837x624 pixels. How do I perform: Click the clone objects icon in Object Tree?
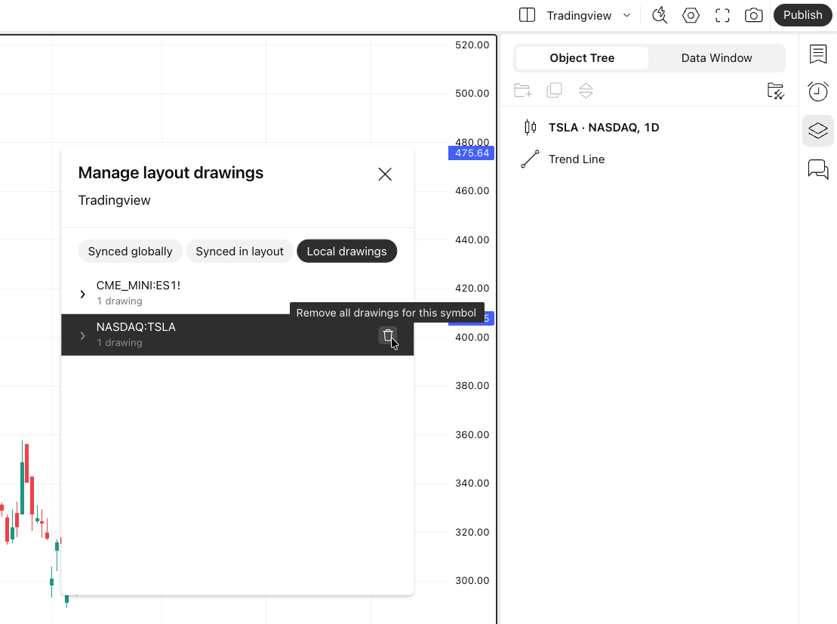tap(554, 91)
